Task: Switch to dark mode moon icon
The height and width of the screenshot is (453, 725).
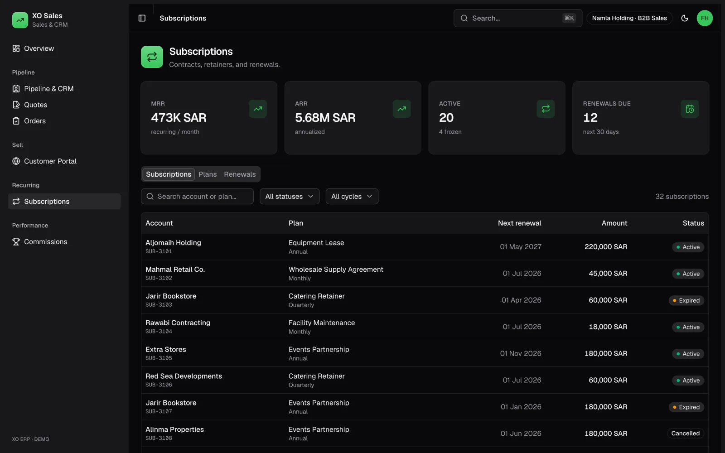Action: pos(685,18)
